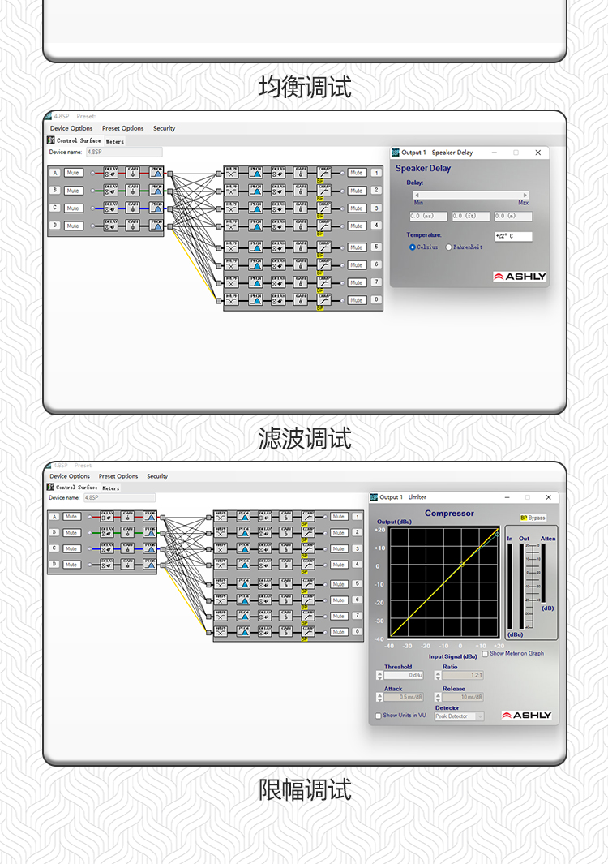Open output 6 crossover filter block, Speaker Delay screenshot

coord(231,265)
